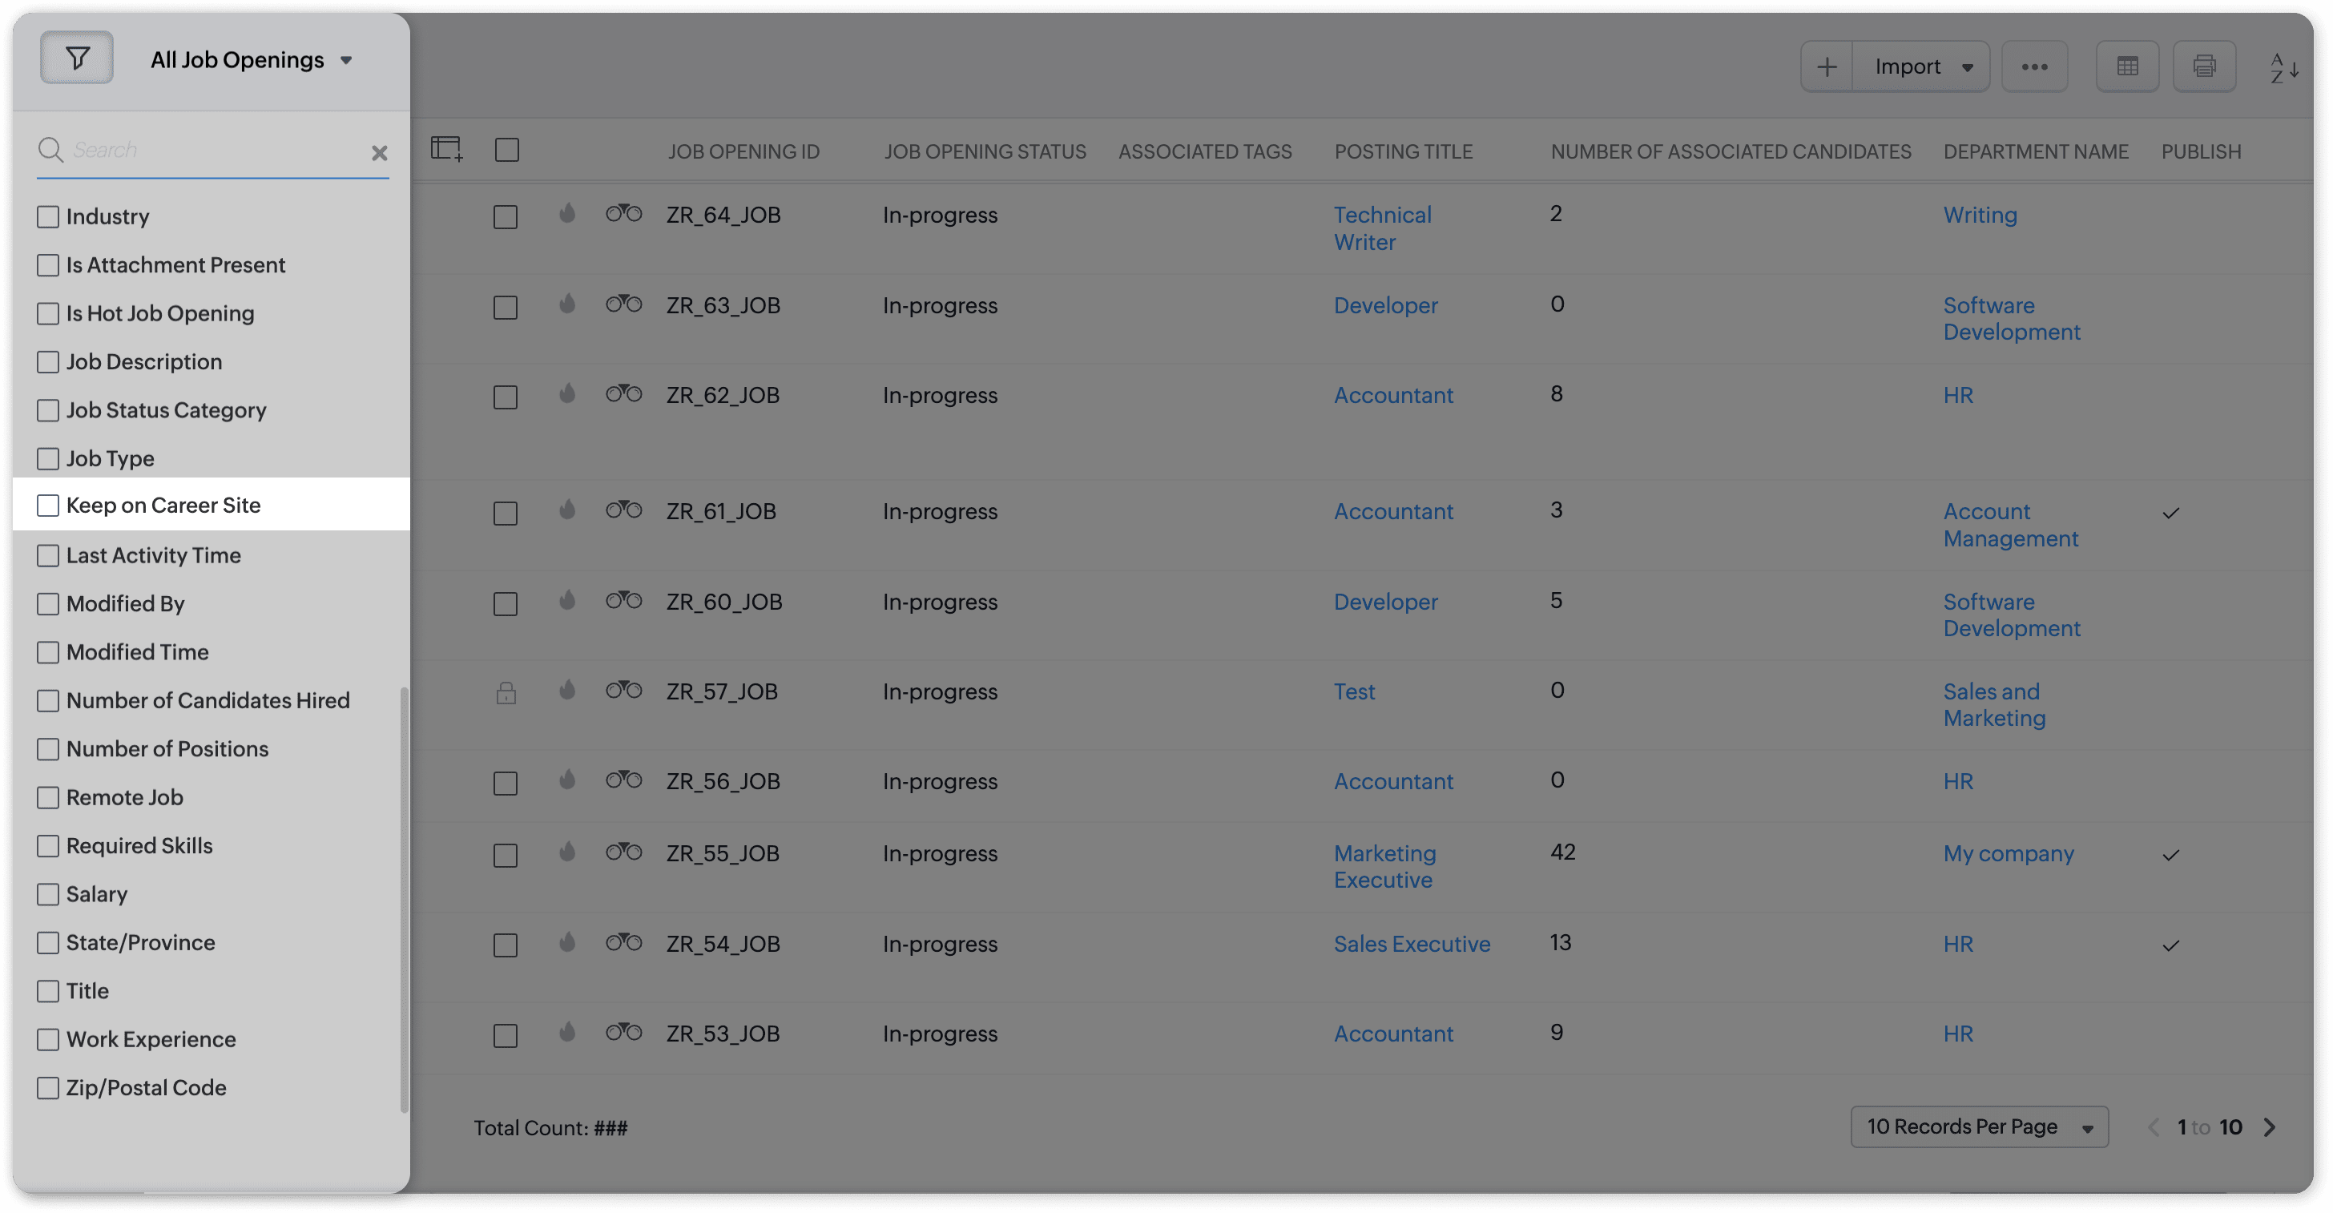Open the three-dots more options menu
The image size is (2333, 1213).
coord(2034,66)
